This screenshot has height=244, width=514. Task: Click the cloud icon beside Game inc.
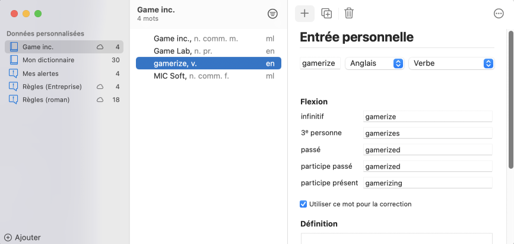coord(100,47)
